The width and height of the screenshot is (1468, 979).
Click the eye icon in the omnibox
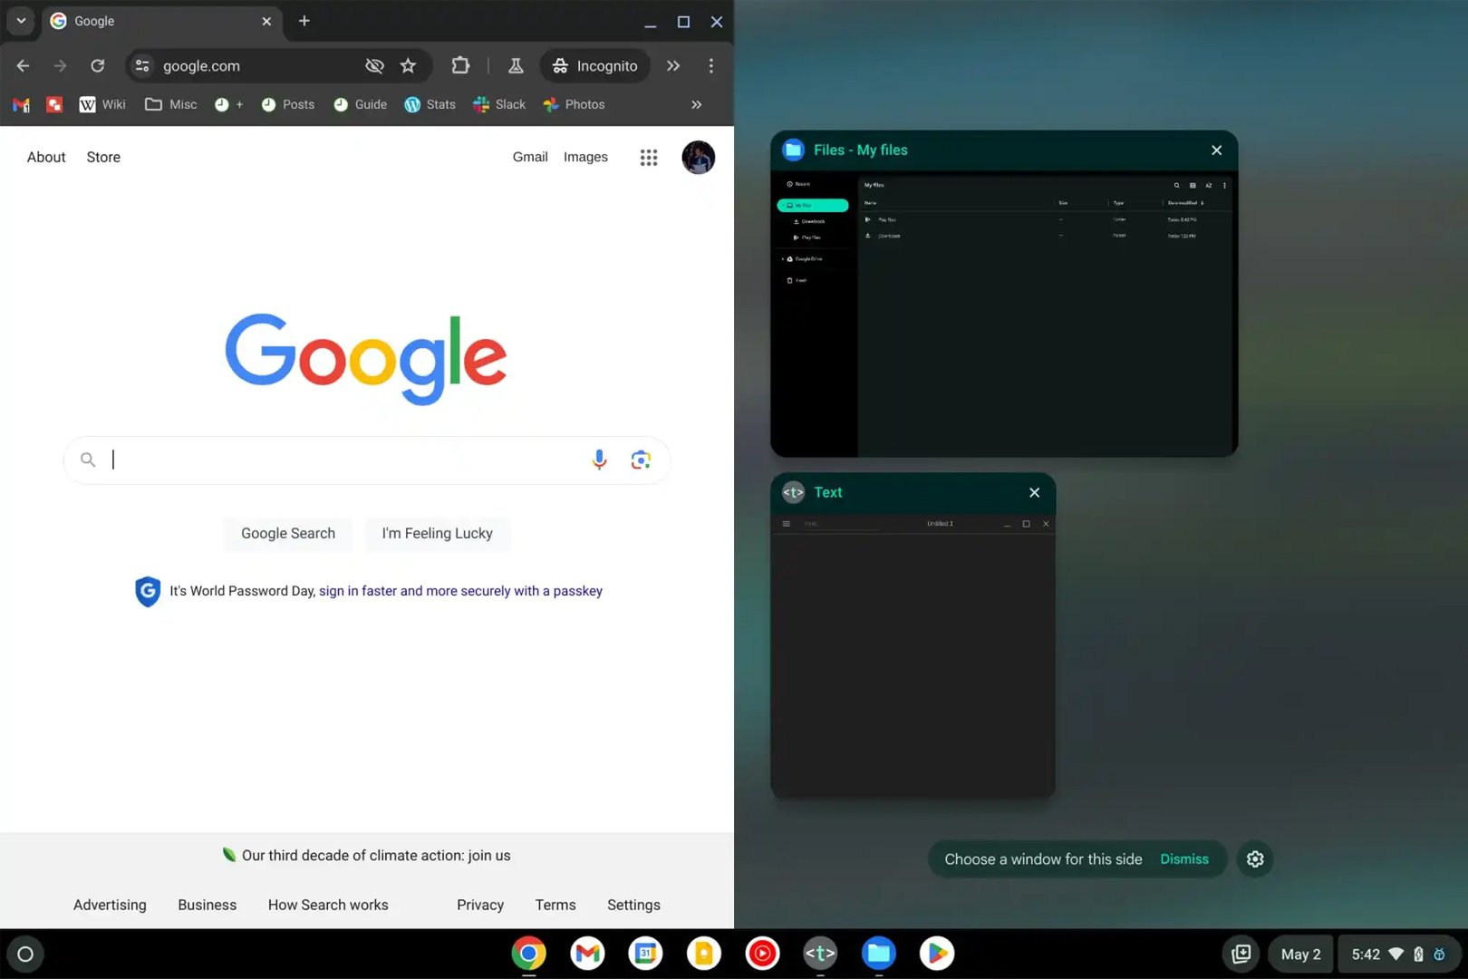[x=374, y=65]
